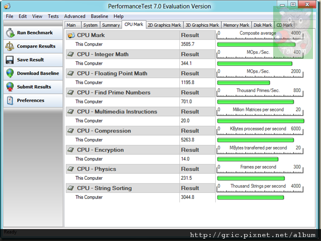Open the Advanced menu
Viewport: 321px width, 241px height.
(x=75, y=16)
